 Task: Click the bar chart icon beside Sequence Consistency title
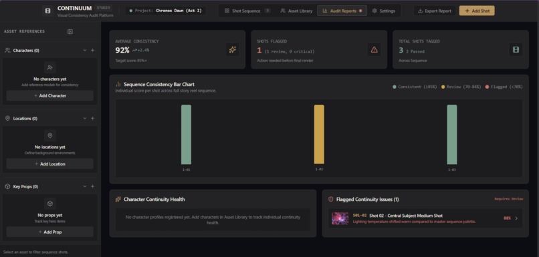click(x=118, y=84)
